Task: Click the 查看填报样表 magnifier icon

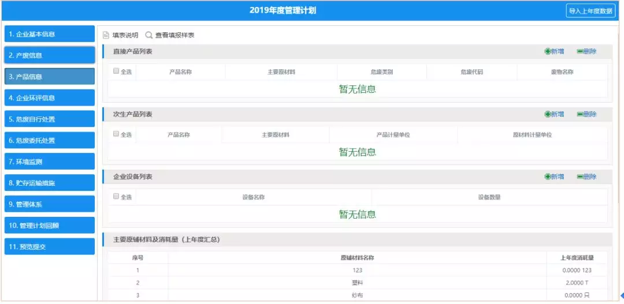Action: 149,35
